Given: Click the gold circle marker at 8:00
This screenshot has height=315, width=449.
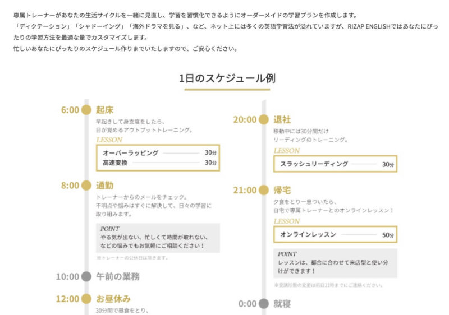Looking at the screenshot, I should 86,186.
